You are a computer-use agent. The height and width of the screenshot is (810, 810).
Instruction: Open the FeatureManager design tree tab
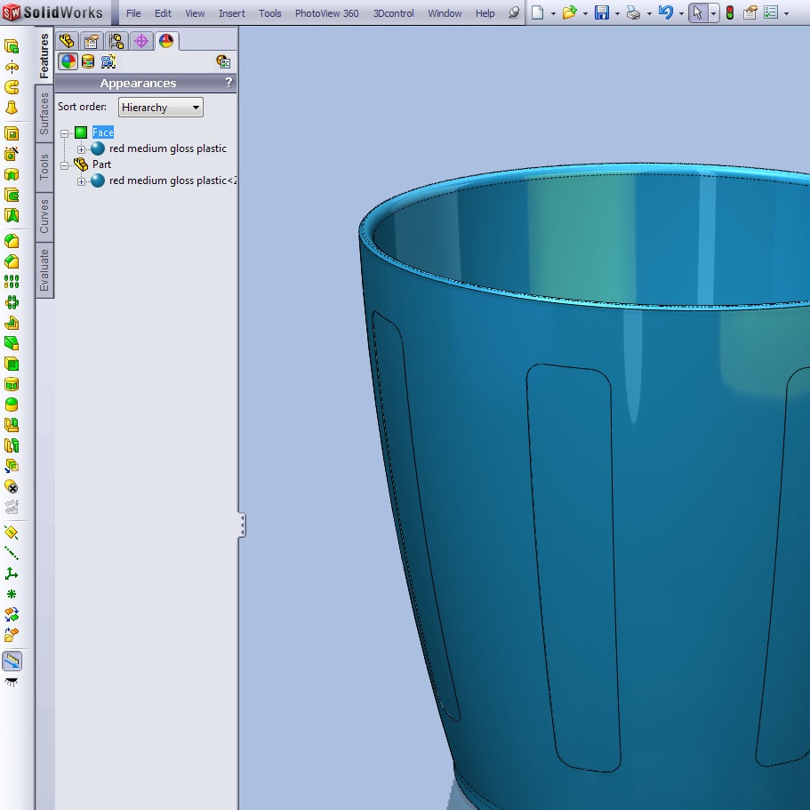tap(67, 41)
